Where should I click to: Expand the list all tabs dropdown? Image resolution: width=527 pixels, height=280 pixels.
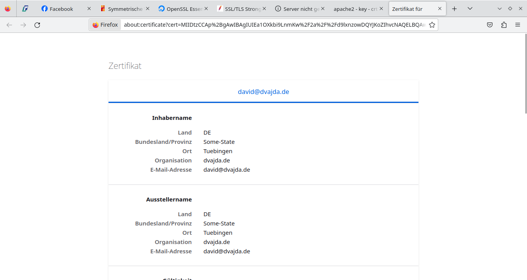point(470,9)
